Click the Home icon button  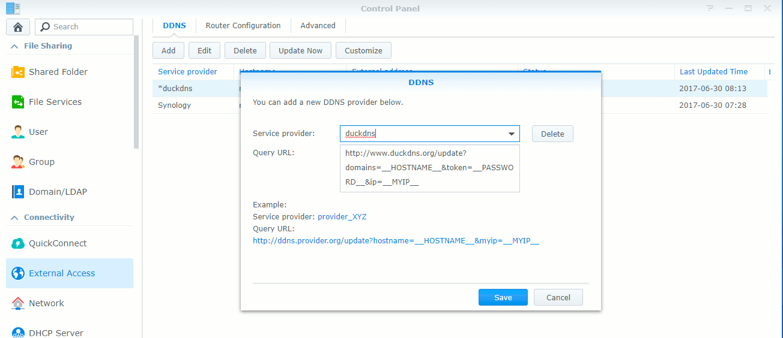point(18,27)
